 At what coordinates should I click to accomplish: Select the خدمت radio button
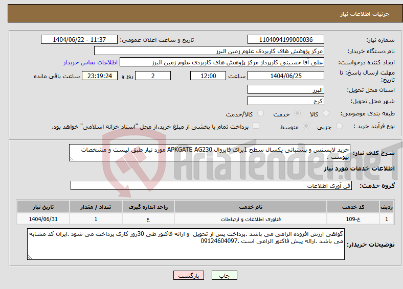click(297, 113)
